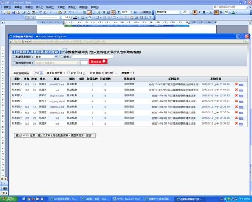Click the 帳號 text input field
This screenshot has width=252, height=202.
click(93, 57)
